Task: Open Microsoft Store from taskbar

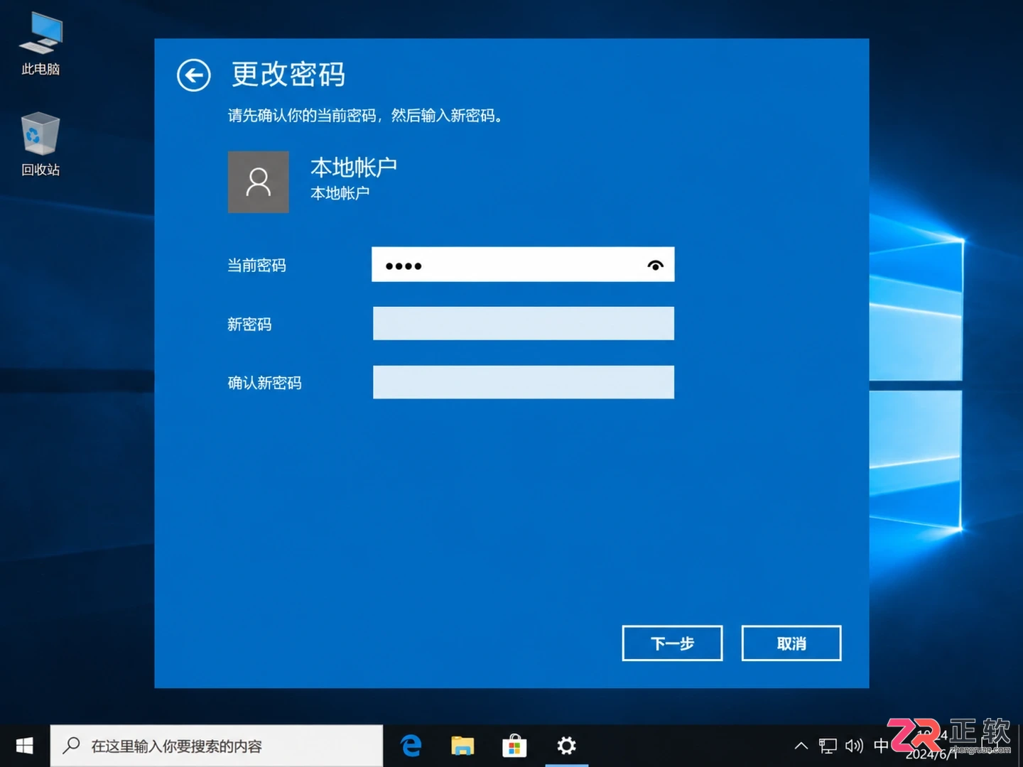Action: (514, 746)
